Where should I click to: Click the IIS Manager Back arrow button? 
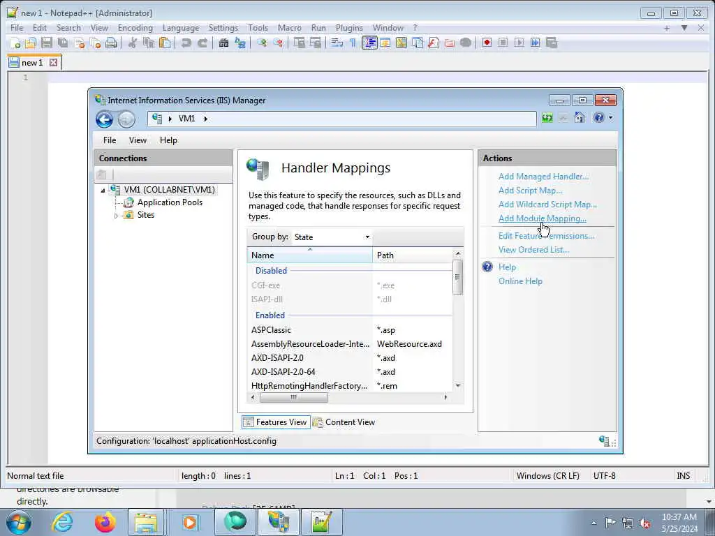click(x=105, y=119)
